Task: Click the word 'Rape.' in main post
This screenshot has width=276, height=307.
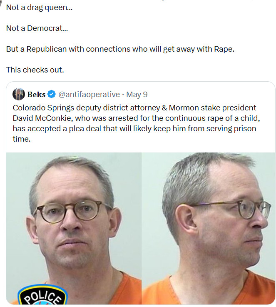Action: (x=224, y=49)
